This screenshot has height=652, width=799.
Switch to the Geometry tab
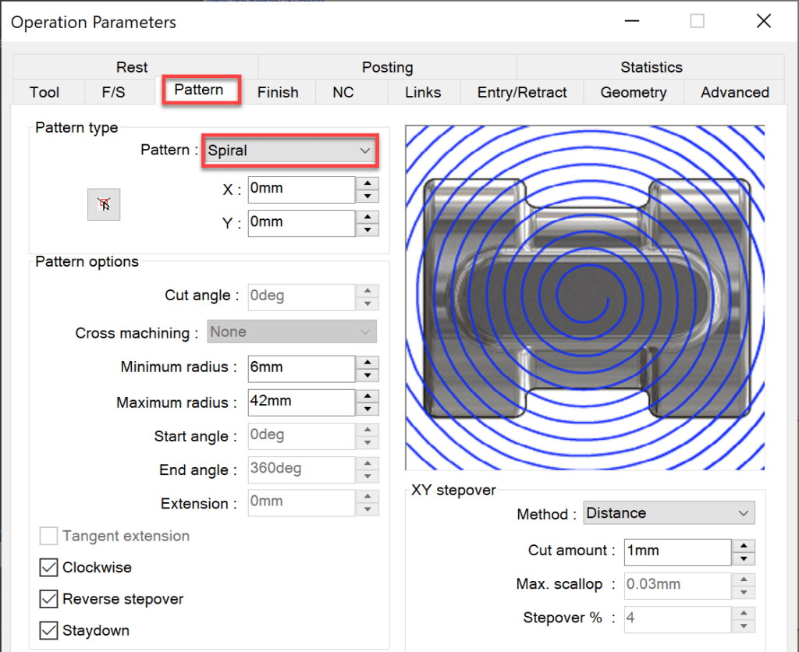coord(634,92)
